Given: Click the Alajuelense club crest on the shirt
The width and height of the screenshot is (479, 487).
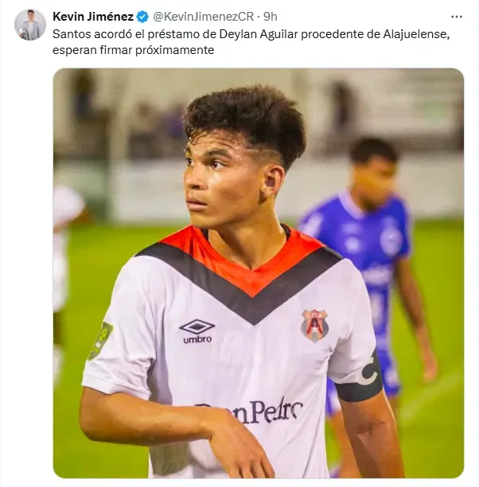Looking at the screenshot, I should pyautogui.click(x=315, y=325).
